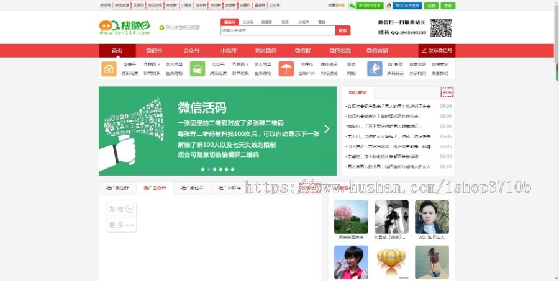Viewport: 559px width, 281px height.
Task: Click the blue megaphone category icon
Action: coord(375,69)
